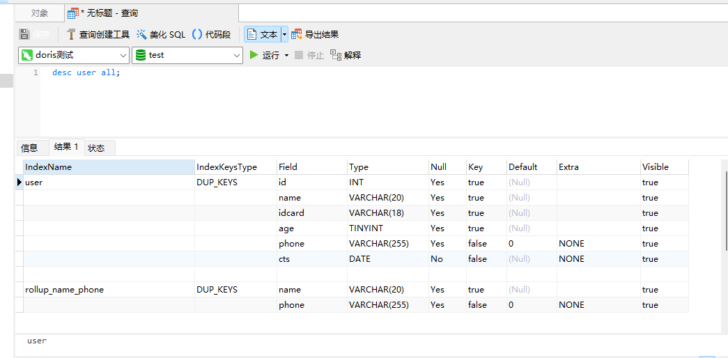Image resolution: width=728 pixels, height=358 pixels.
Task: Expand the doris测试 connection dropdown
Action: 123,55
